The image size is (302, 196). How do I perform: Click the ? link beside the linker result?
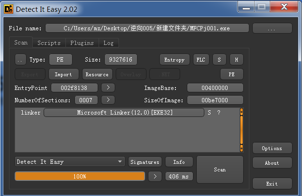click(219, 113)
